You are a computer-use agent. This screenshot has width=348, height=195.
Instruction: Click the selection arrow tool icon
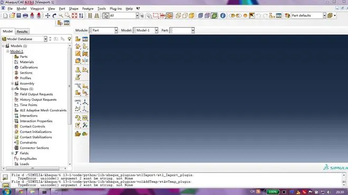coord(106,16)
